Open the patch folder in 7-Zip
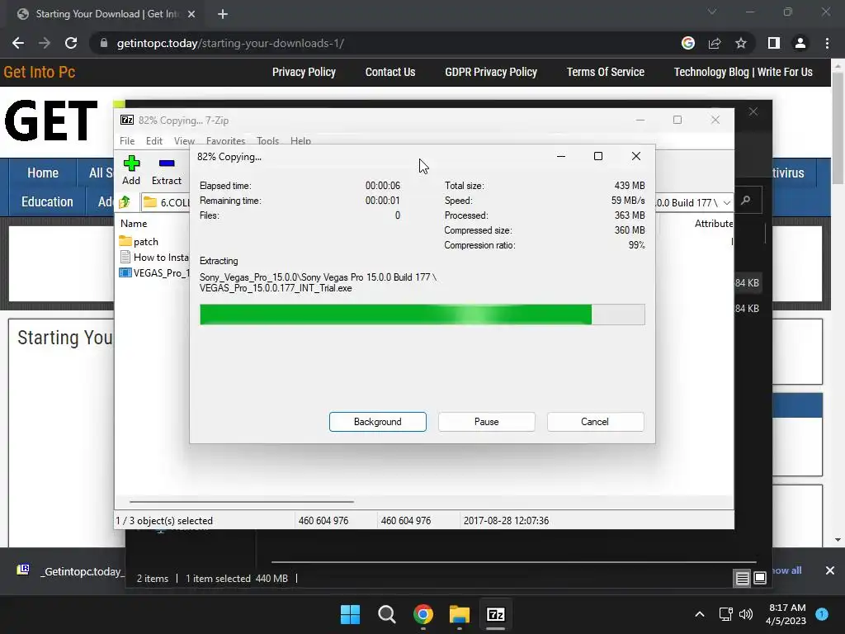The width and height of the screenshot is (845, 634). tap(139, 242)
